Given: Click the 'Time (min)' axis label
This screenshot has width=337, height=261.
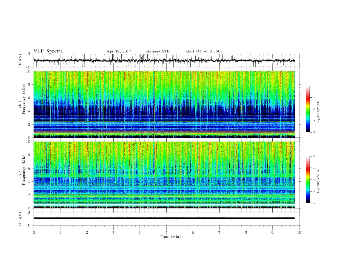Looking at the screenshot, I should tap(170, 237).
